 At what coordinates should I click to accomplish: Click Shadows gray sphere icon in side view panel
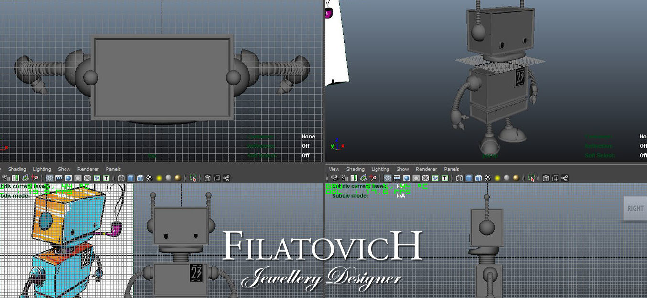(x=507, y=178)
